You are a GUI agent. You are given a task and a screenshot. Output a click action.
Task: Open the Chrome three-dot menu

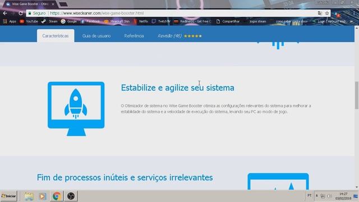pos(354,13)
